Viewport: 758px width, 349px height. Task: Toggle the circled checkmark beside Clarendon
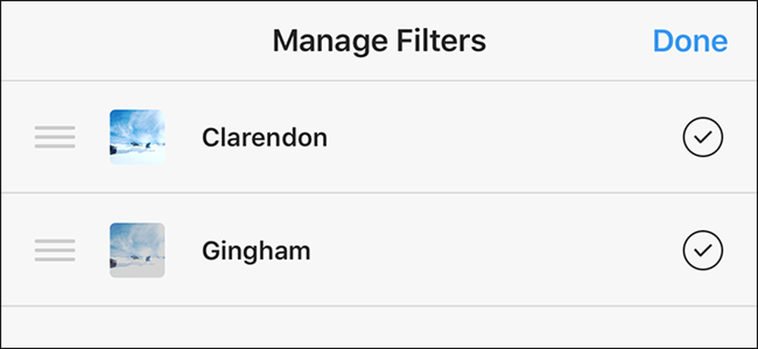[x=703, y=137]
